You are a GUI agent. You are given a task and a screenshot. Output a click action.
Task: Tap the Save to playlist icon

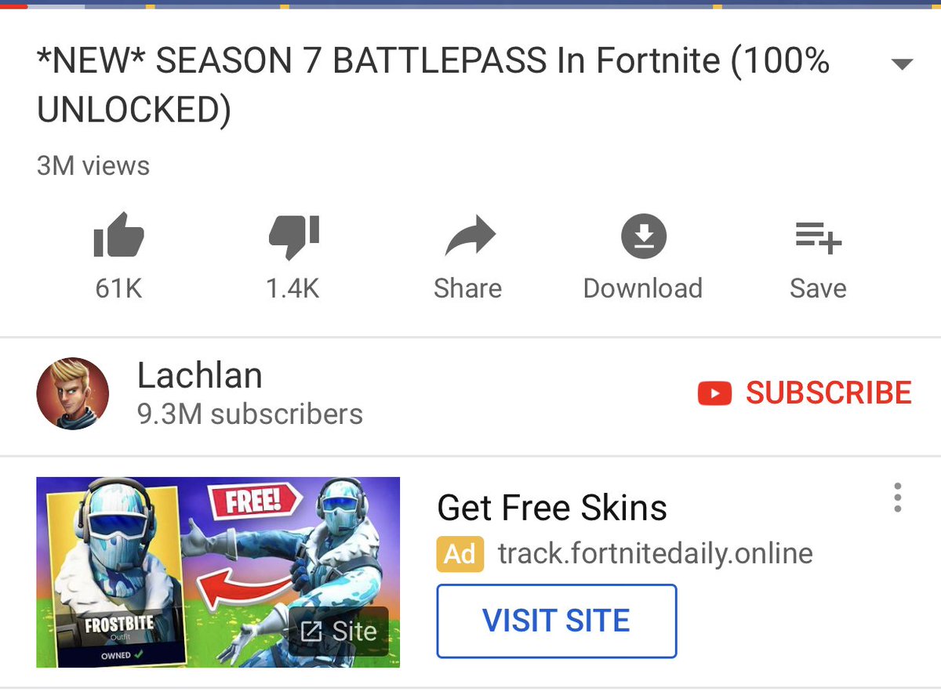coord(818,237)
